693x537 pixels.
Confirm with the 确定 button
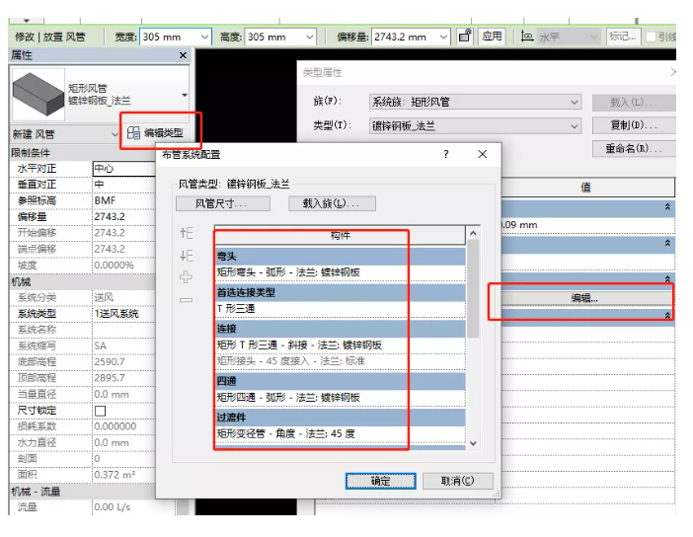coord(380,481)
